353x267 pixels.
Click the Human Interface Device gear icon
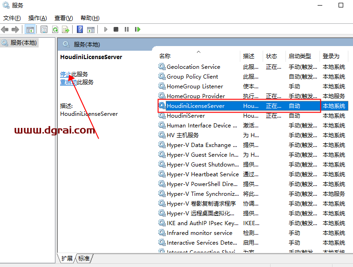pyautogui.click(x=162, y=125)
